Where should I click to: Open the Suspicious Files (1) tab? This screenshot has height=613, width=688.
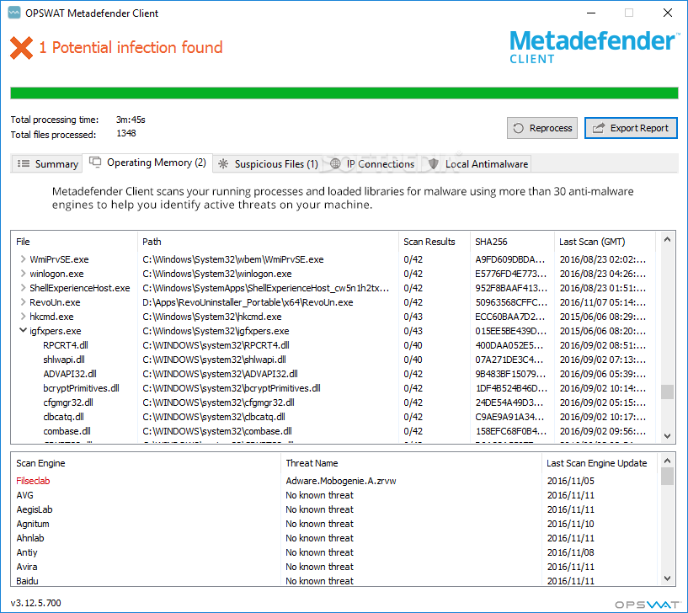tap(269, 163)
